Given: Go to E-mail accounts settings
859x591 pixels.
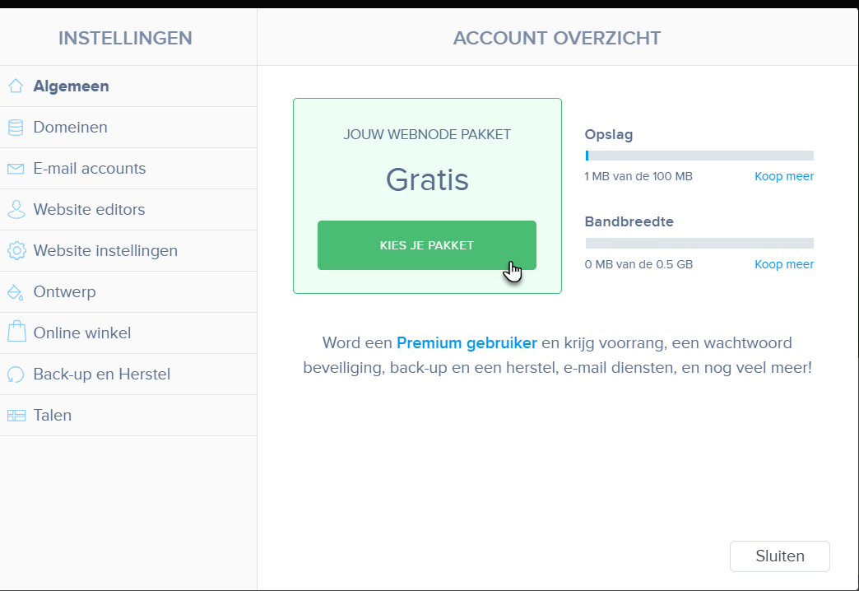Looking at the screenshot, I should (x=128, y=168).
